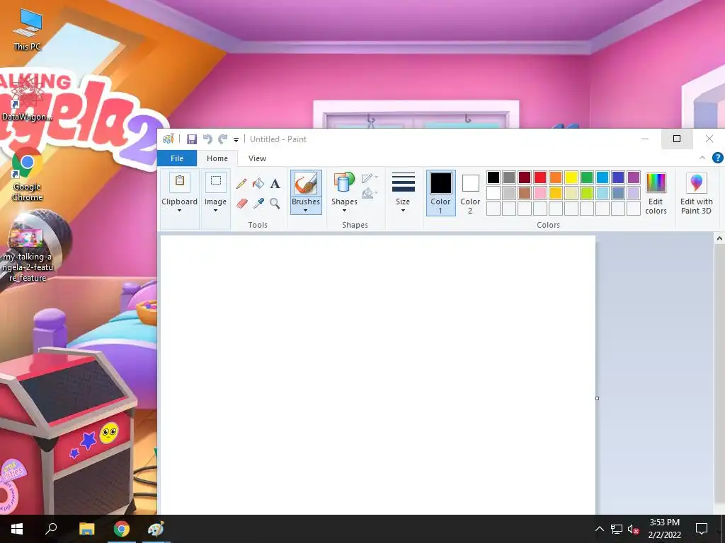Click vertical scrollbar up arrow

pos(719,238)
